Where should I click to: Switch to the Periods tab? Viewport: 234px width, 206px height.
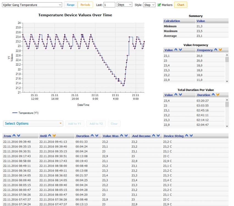click(x=85, y=5)
